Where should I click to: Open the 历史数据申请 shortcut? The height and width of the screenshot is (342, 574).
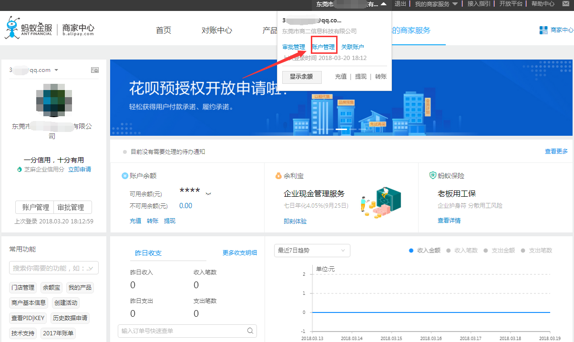pyautogui.click(x=69, y=318)
